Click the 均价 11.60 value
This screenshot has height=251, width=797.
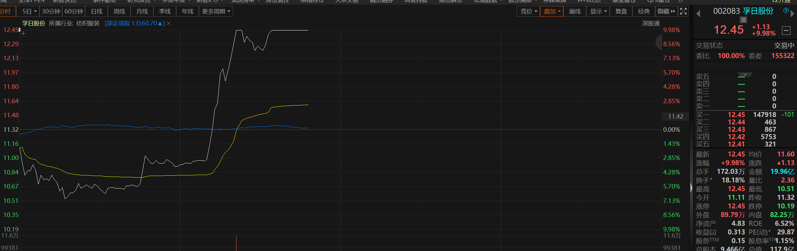(x=786, y=154)
